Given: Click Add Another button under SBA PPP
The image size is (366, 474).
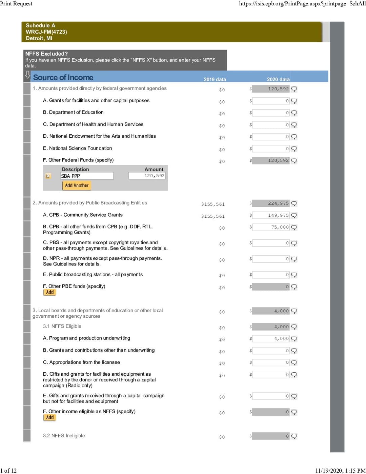Looking at the screenshot, I should (x=77, y=185).
